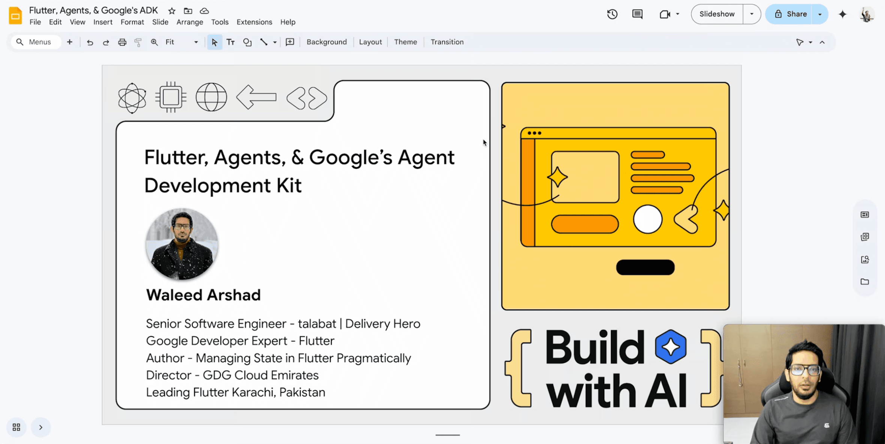Image resolution: width=885 pixels, height=444 pixels.
Task: Move presentation to a folder icon
Action: click(x=188, y=11)
